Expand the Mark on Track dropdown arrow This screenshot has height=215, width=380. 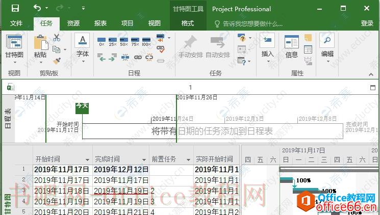169,38
